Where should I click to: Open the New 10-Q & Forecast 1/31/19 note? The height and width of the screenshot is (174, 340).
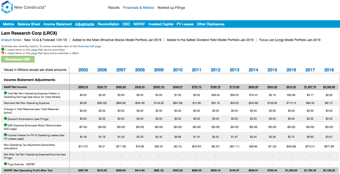(45, 40)
